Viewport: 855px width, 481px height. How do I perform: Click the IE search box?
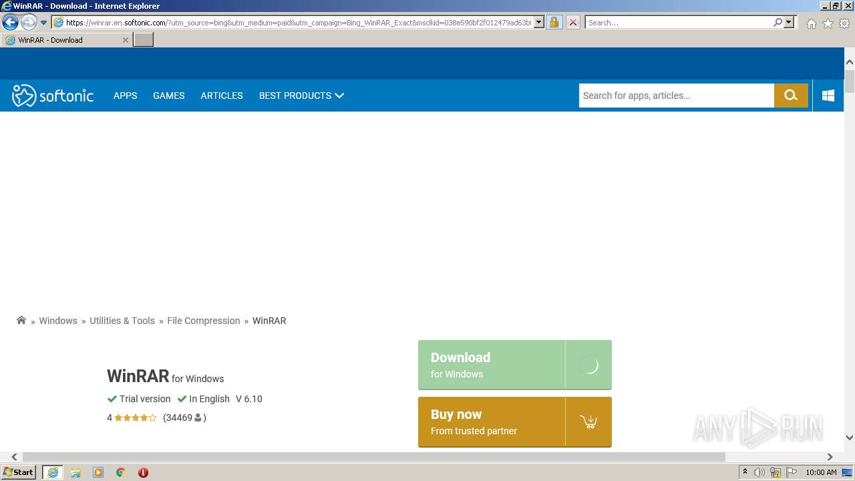point(678,23)
